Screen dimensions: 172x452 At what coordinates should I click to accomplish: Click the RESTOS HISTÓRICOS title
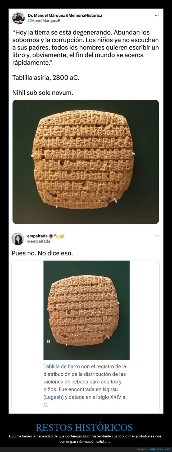[84, 427]
